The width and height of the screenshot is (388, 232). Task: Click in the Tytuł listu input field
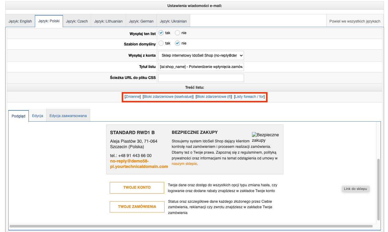[x=201, y=67]
